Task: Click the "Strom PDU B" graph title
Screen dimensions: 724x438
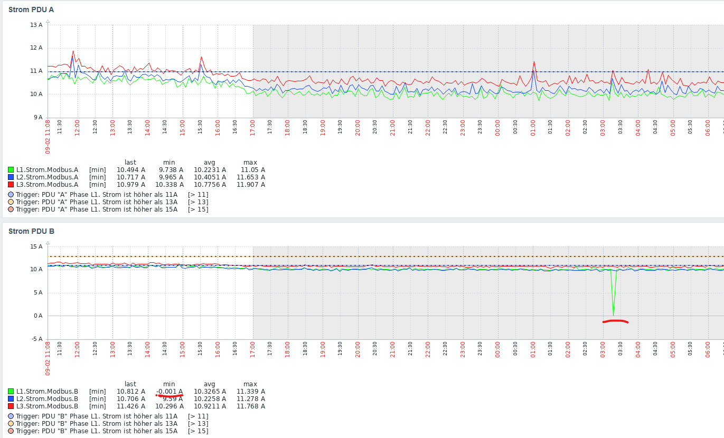Action: [x=31, y=231]
